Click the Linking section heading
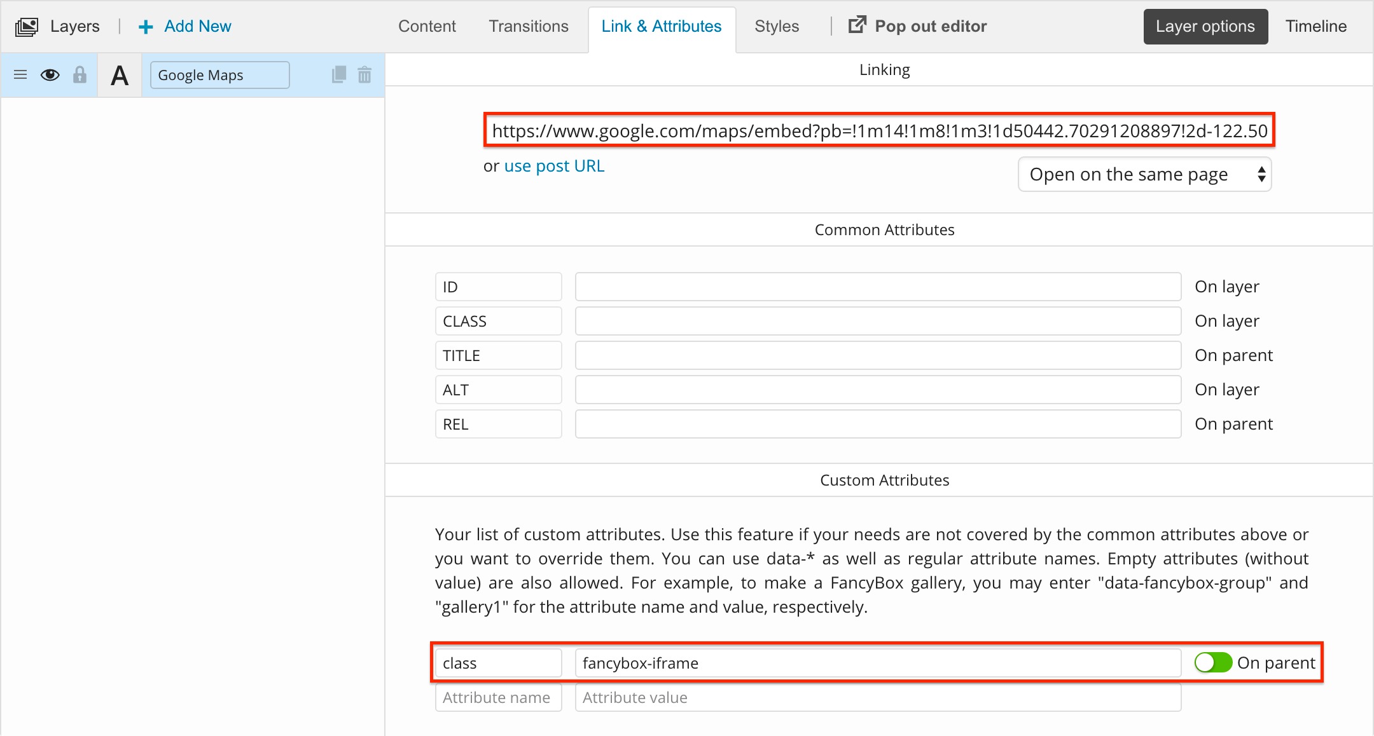1374x736 pixels. tap(884, 69)
